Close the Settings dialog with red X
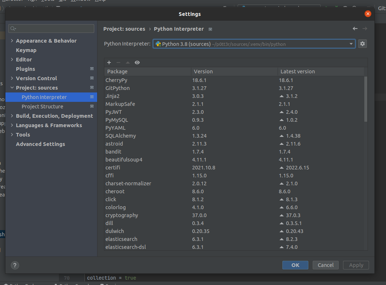386x285 pixels. 368,14
